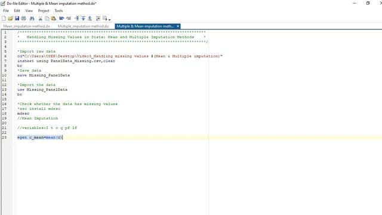
Task: Open the Project menu
Action: [44, 11]
